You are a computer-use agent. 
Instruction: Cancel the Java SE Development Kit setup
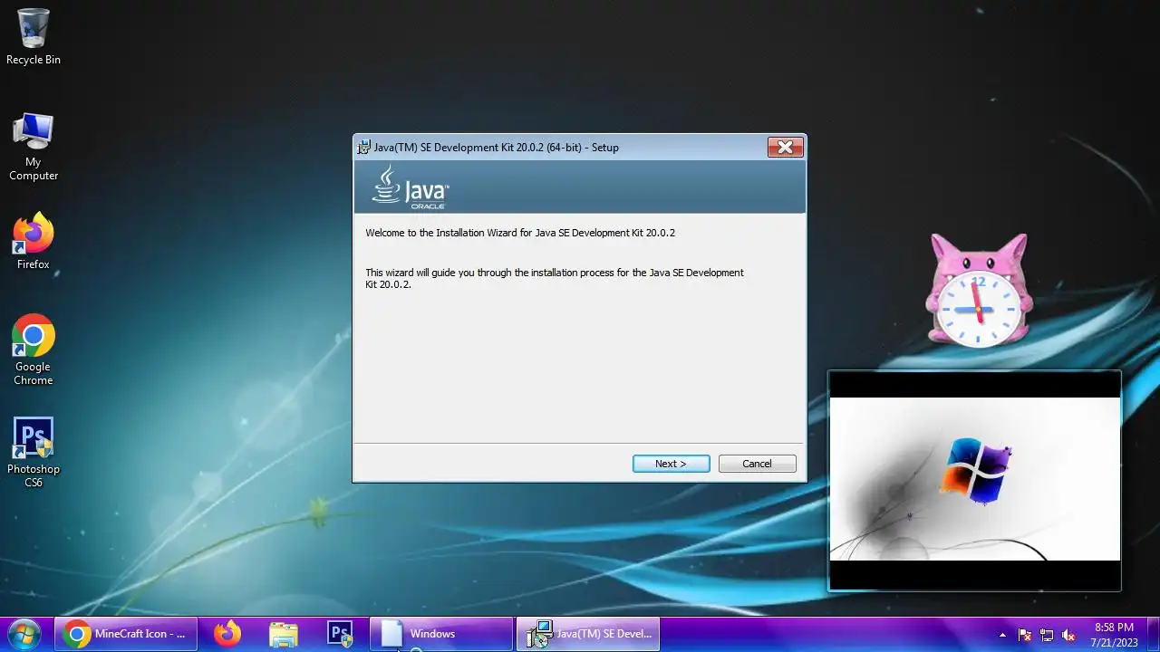tap(757, 464)
